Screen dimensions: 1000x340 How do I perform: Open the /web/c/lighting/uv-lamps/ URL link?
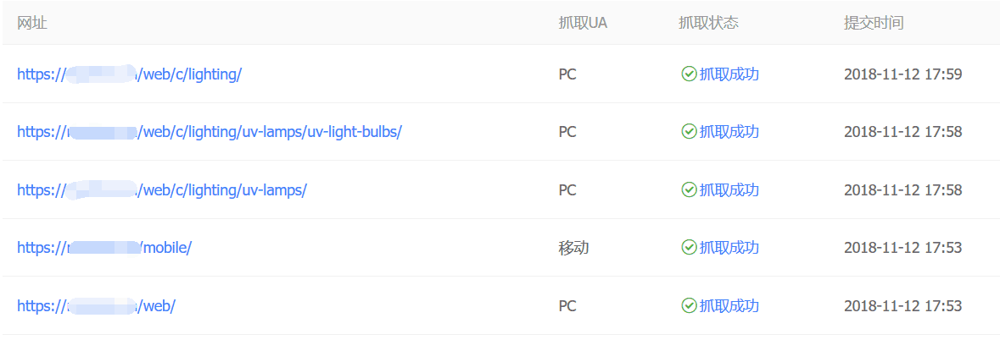pos(162,190)
